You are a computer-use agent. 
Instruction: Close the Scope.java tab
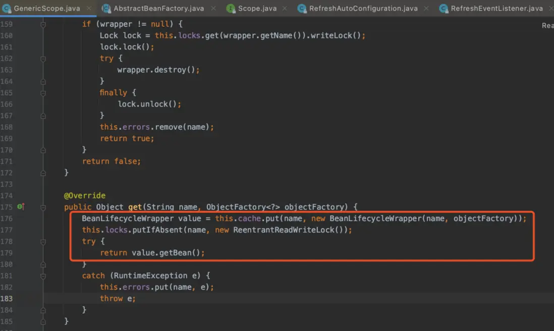tap(285, 8)
